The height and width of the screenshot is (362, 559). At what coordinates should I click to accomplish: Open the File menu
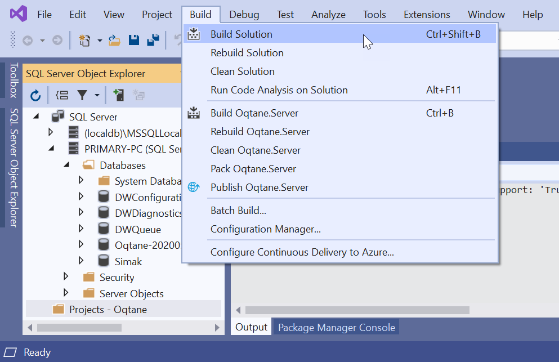point(44,15)
